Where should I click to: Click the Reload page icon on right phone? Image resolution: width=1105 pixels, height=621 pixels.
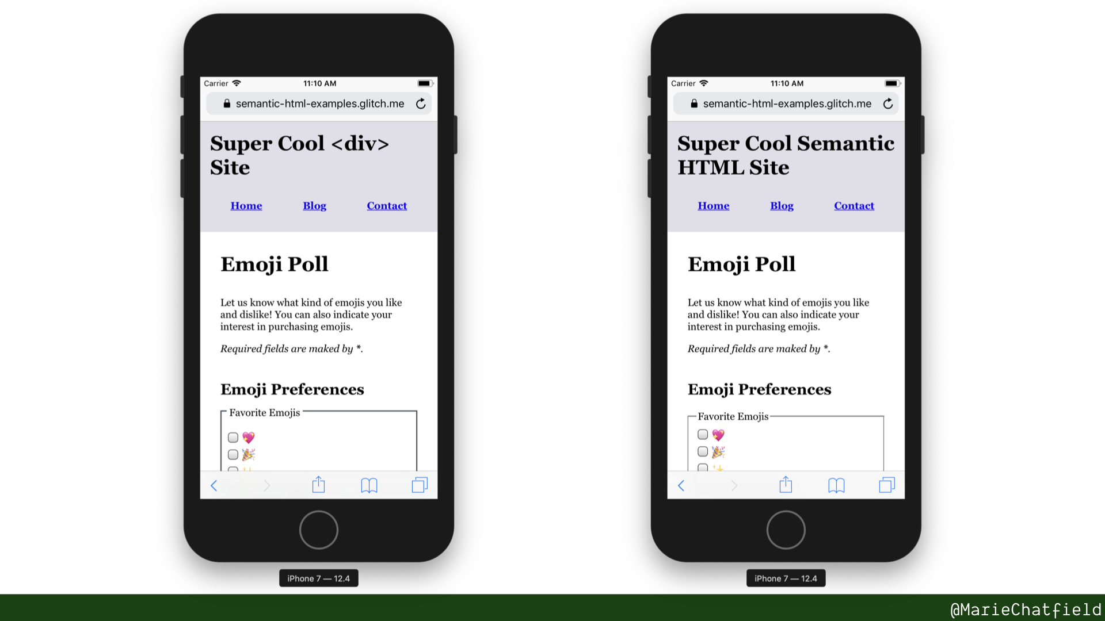coord(889,103)
